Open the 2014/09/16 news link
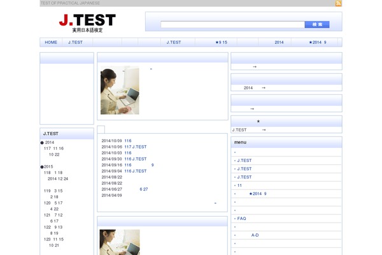 (x=139, y=165)
